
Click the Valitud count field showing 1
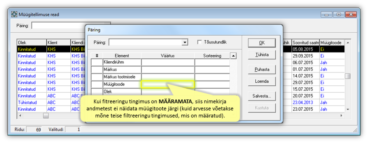click(73, 129)
